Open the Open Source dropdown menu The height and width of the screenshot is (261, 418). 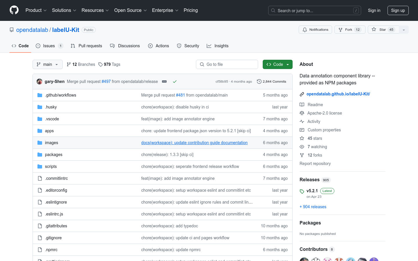(x=131, y=10)
